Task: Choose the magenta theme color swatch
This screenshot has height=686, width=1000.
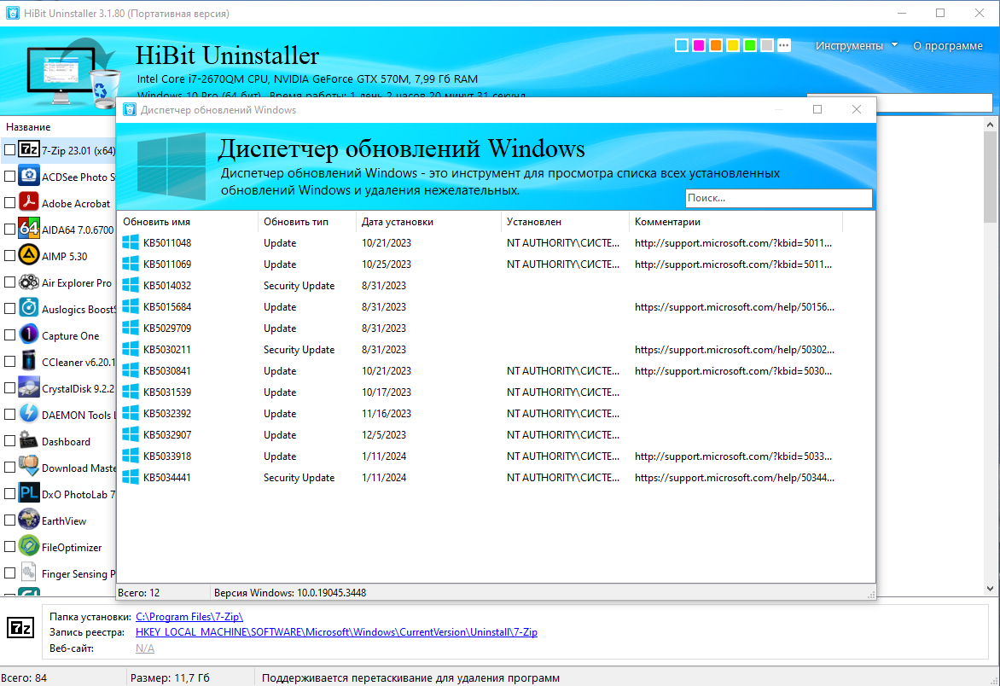Action: [x=698, y=45]
